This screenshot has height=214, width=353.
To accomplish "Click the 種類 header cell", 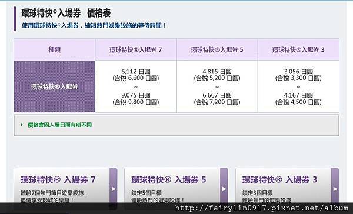I will coord(55,49).
